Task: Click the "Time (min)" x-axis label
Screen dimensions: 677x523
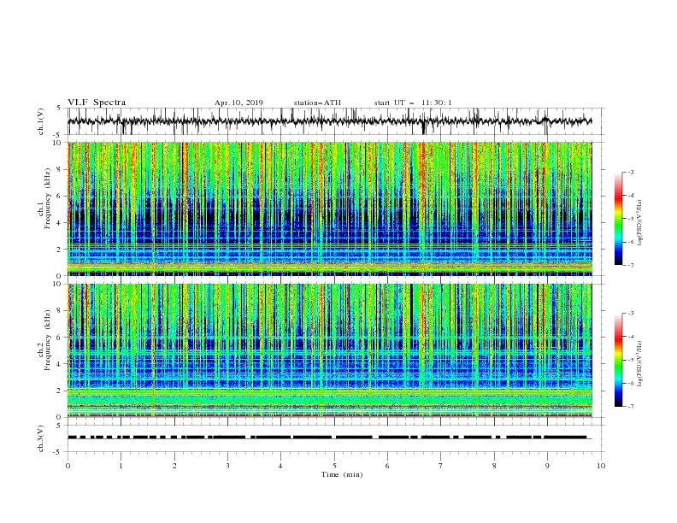Action: 342,474
